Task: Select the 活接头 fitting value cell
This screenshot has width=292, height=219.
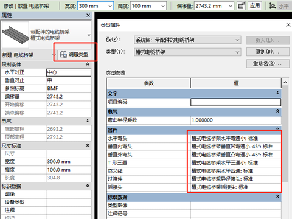Action: click(235, 187)
